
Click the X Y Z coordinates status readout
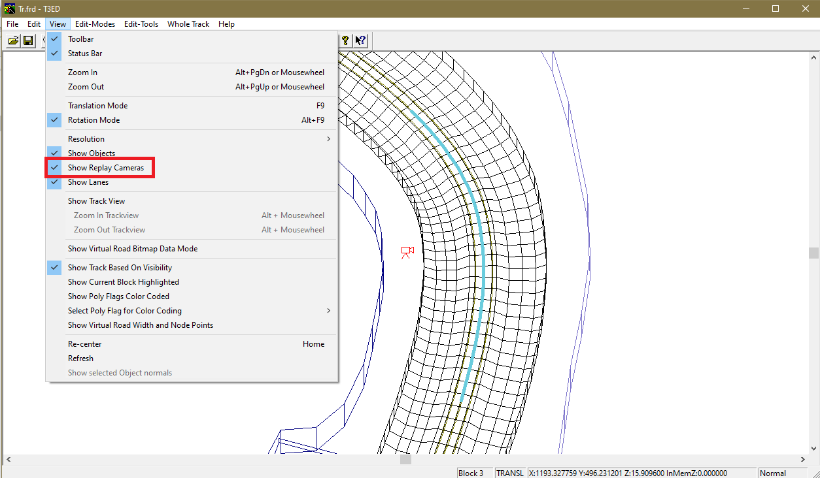coord(641,473)
